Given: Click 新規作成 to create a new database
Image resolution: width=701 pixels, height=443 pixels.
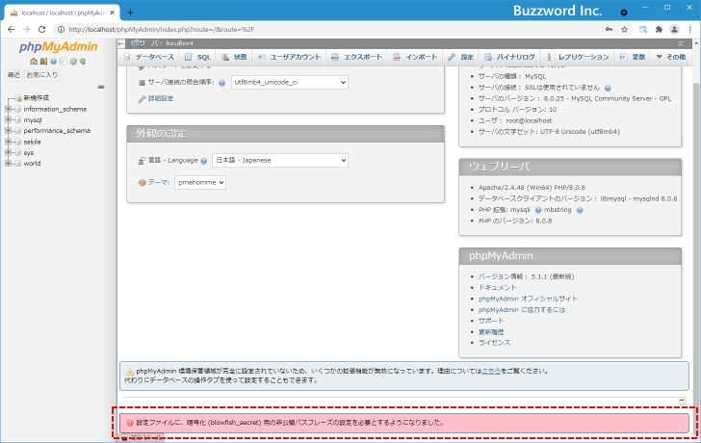Looking at the screenshot, I should (37, 98).
